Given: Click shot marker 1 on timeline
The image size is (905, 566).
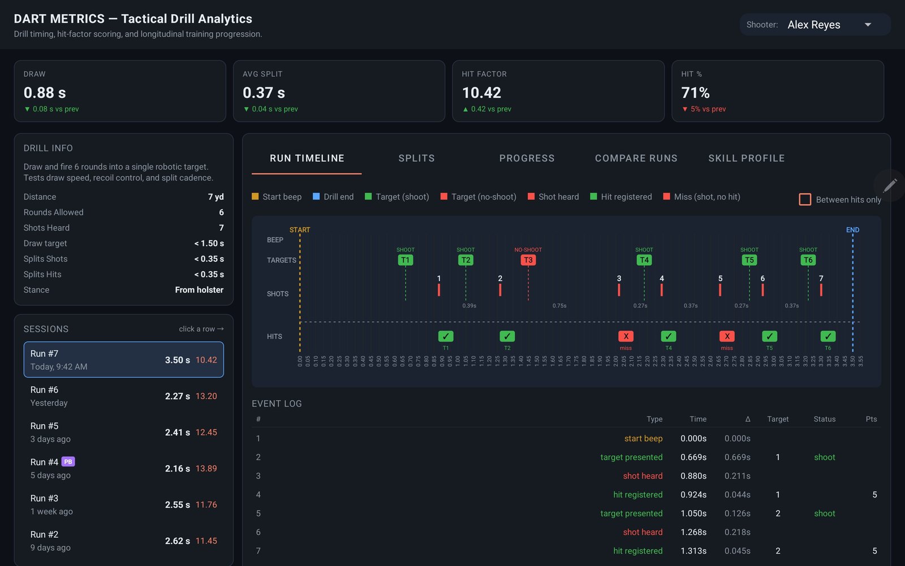Looking at the screenshot, I should [439, 290].
